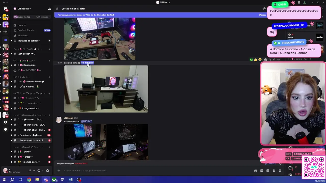Select the informações channel
326x183 pixels.
(32, 65)
